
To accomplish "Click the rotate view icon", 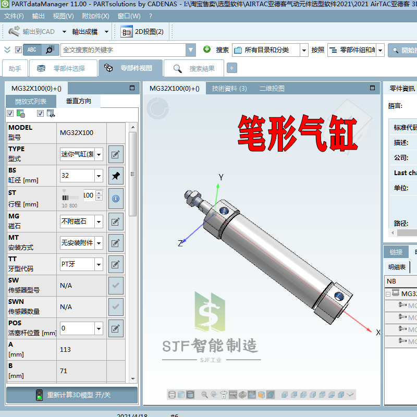I will 224,395.
